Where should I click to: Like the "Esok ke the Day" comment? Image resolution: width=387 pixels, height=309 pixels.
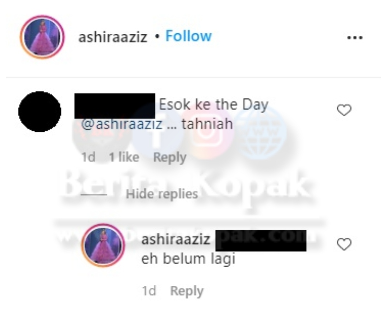(x=344, y=110)
